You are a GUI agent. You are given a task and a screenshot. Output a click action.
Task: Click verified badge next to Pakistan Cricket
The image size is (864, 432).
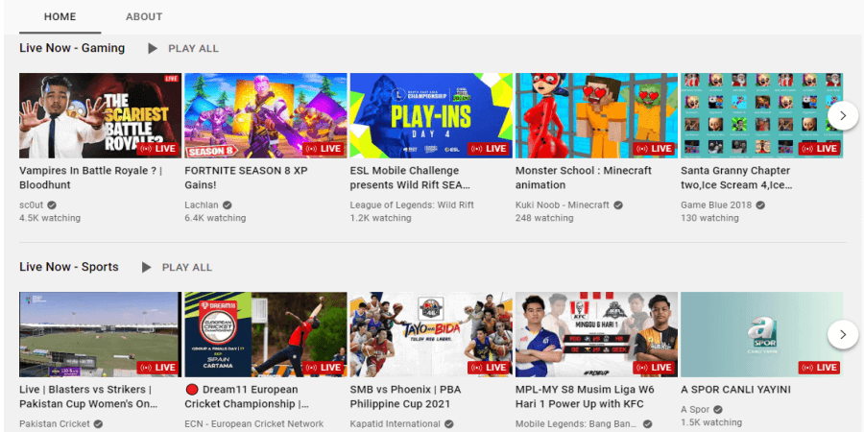(x=98, y=423)
